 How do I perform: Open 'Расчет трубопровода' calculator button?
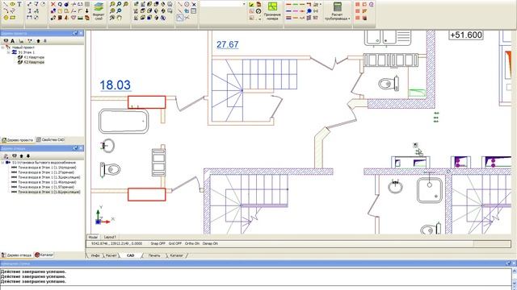tap(337, 11)
